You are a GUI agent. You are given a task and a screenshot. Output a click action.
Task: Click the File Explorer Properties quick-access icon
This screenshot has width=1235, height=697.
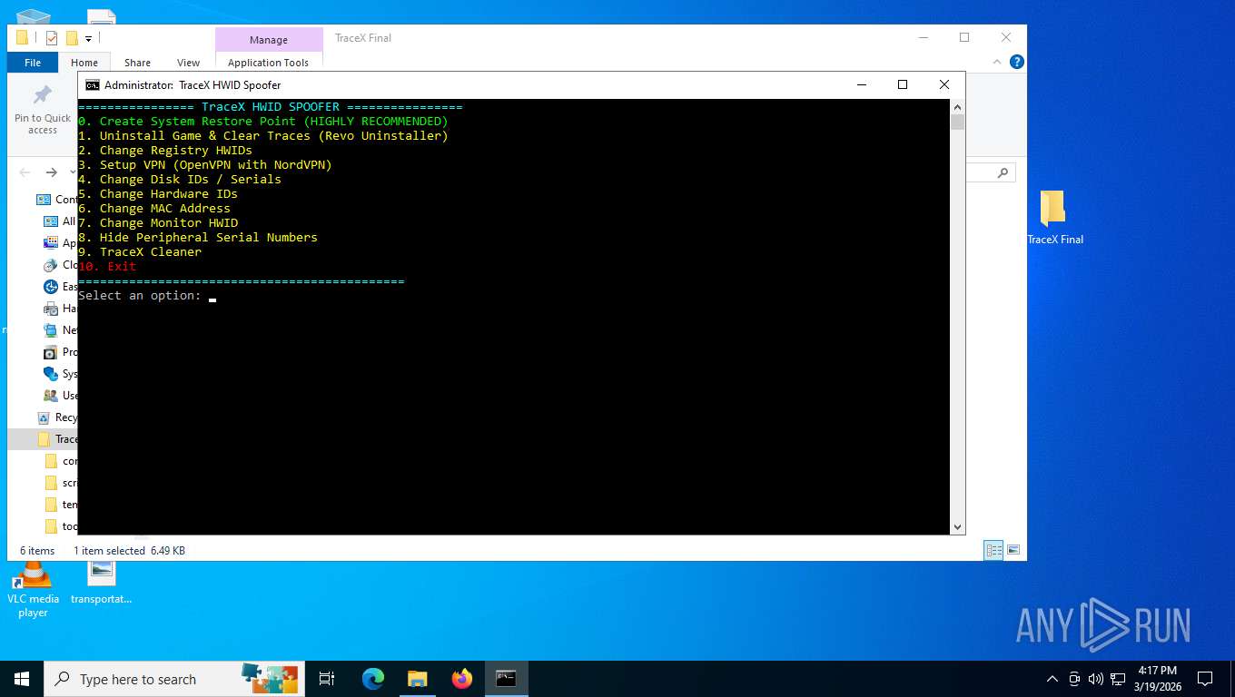[x=52, y=38]
